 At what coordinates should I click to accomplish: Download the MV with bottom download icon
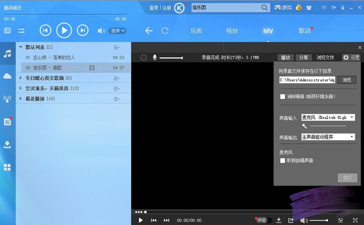279,220
